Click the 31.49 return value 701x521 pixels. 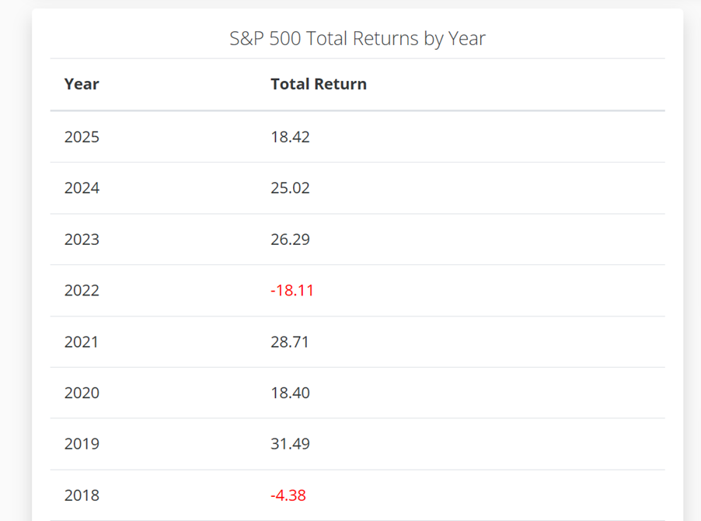[290, 444]
